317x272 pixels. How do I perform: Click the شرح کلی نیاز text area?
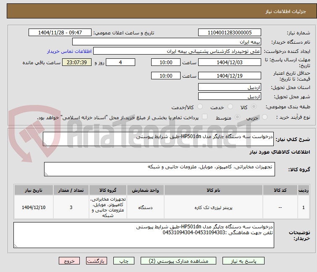click(158, 139)
